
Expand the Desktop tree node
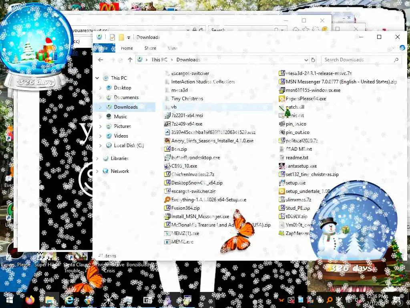point(100,88)
